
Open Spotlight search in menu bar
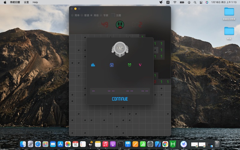[195, 2]
